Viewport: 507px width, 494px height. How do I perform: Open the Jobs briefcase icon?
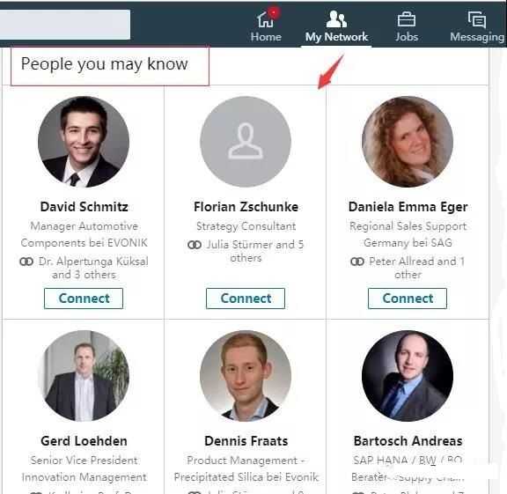407,19
